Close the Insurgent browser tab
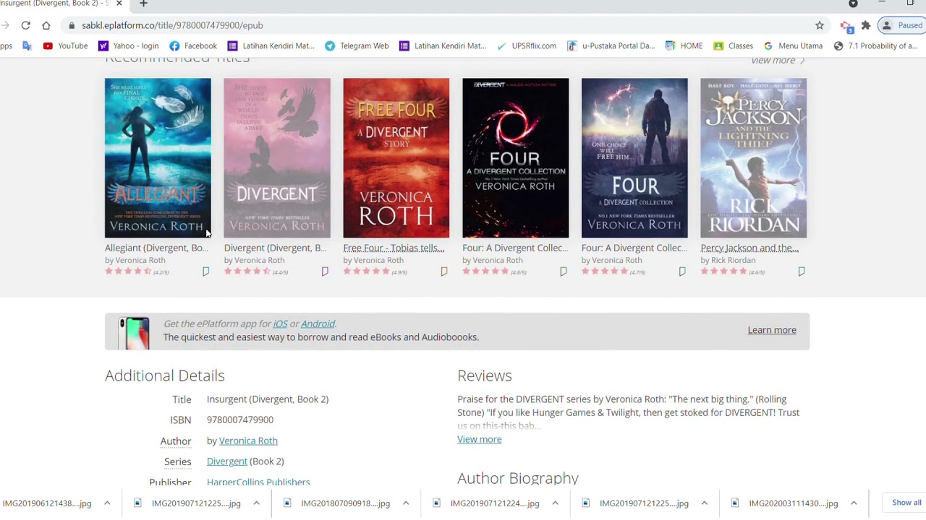The height and width of the screenshot is (520, 926). tap(119, 4)
